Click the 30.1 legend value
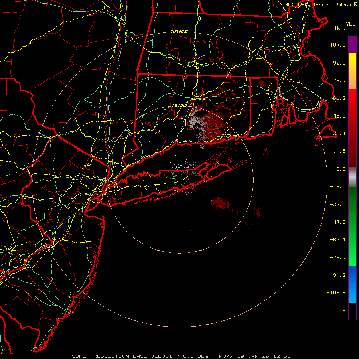This screenshot has width=359, height=359. [339, 134]
